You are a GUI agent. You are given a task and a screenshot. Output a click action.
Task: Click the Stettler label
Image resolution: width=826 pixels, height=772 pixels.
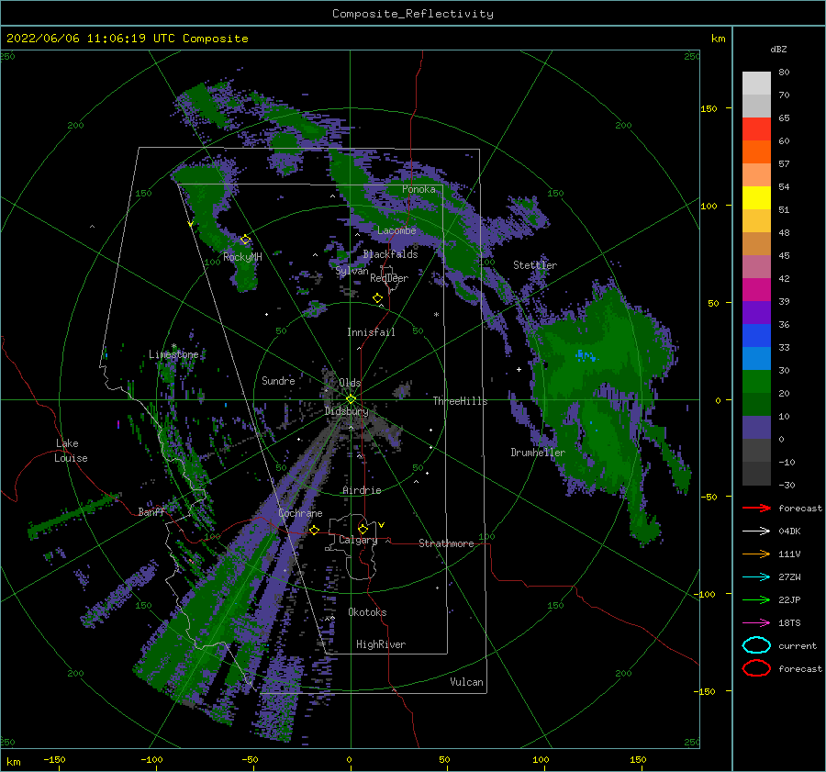(535, 265)
